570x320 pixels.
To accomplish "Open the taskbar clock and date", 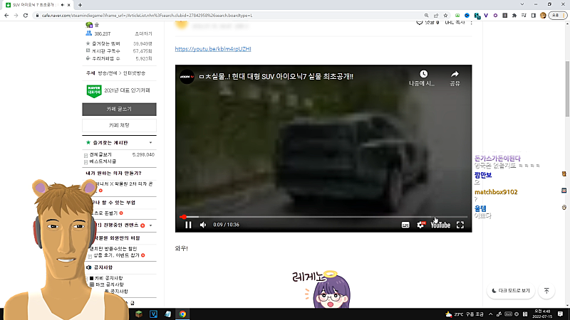I will pos(542,314).
